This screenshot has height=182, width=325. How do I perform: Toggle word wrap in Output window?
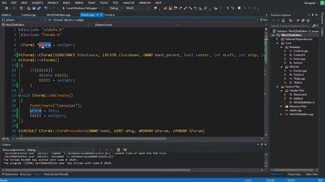point(125,150)
